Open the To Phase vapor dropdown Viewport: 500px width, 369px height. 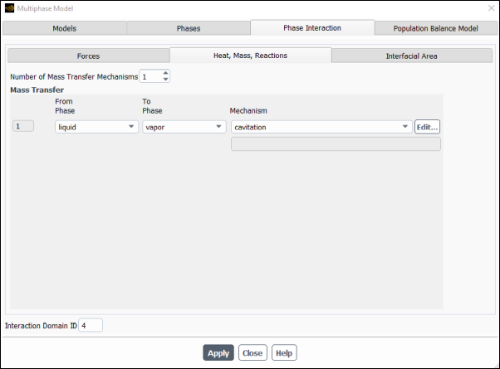(184, 127)
